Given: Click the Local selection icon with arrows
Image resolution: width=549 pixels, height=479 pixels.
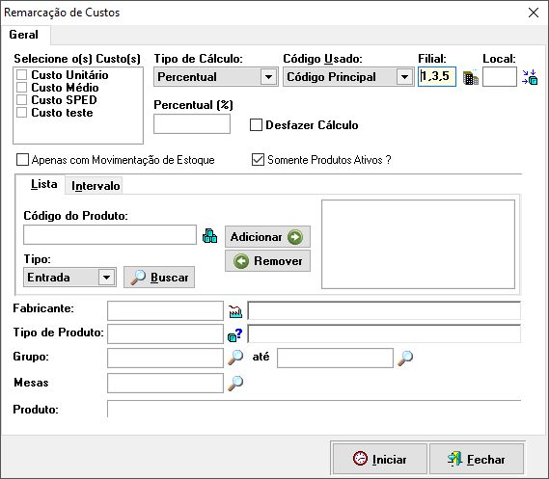Looking at the screenshot, I should coord(530,77).
